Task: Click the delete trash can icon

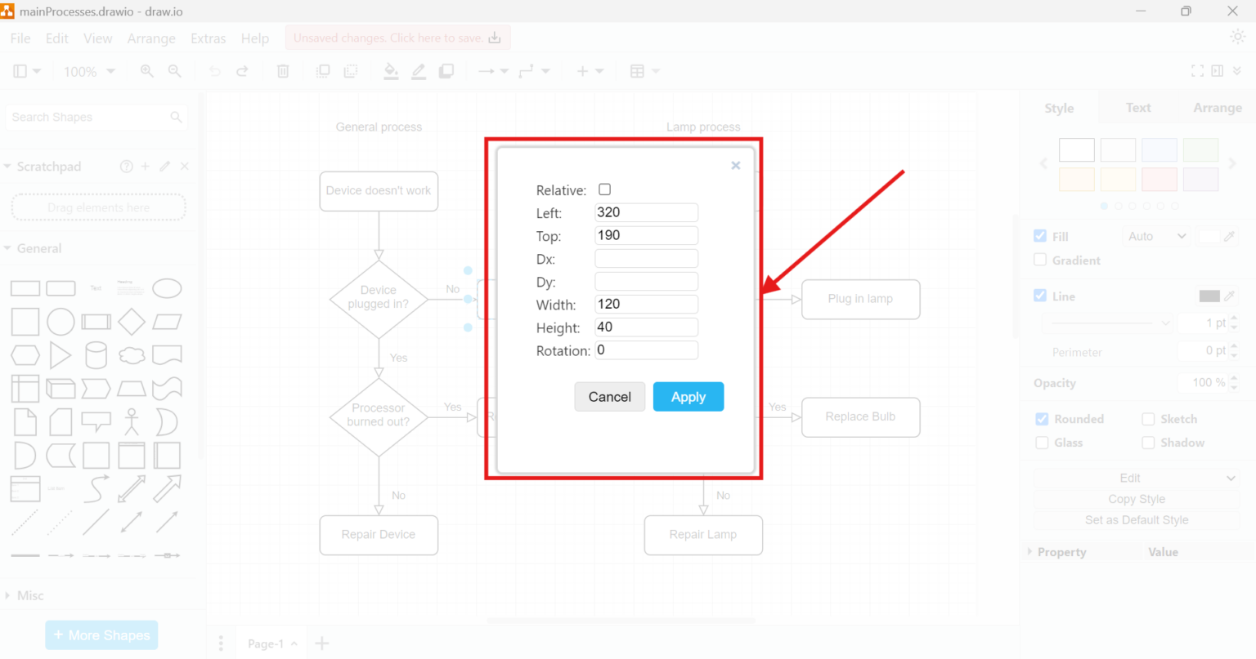Action: coord(283,71)
